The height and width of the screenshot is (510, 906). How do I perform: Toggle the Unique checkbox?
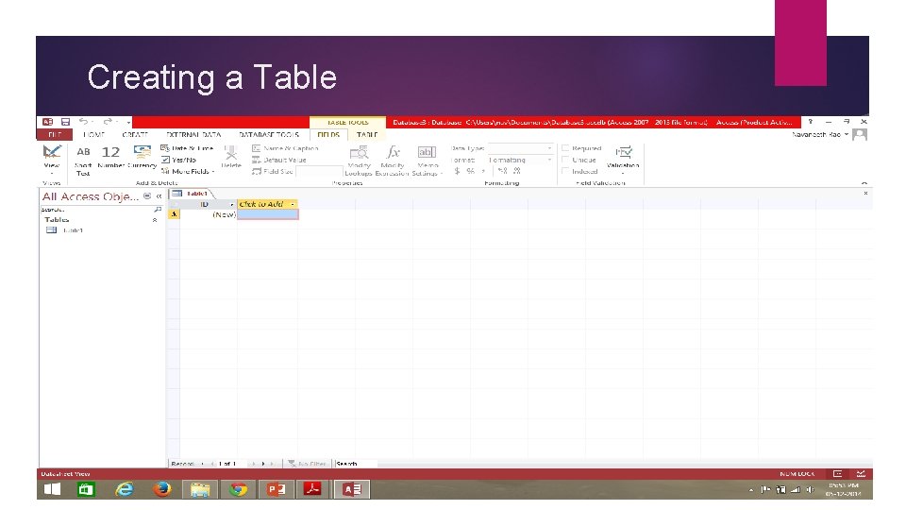tap(565, 160)
